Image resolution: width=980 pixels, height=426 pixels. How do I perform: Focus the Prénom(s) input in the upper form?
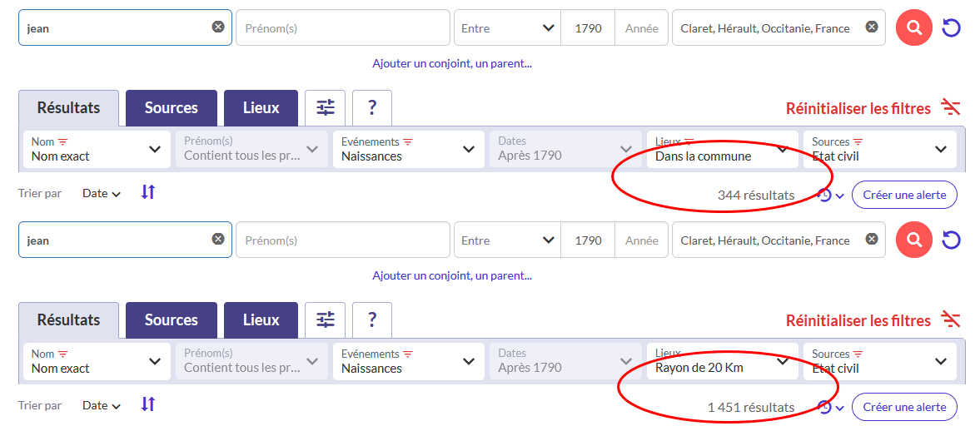[342, 27]
